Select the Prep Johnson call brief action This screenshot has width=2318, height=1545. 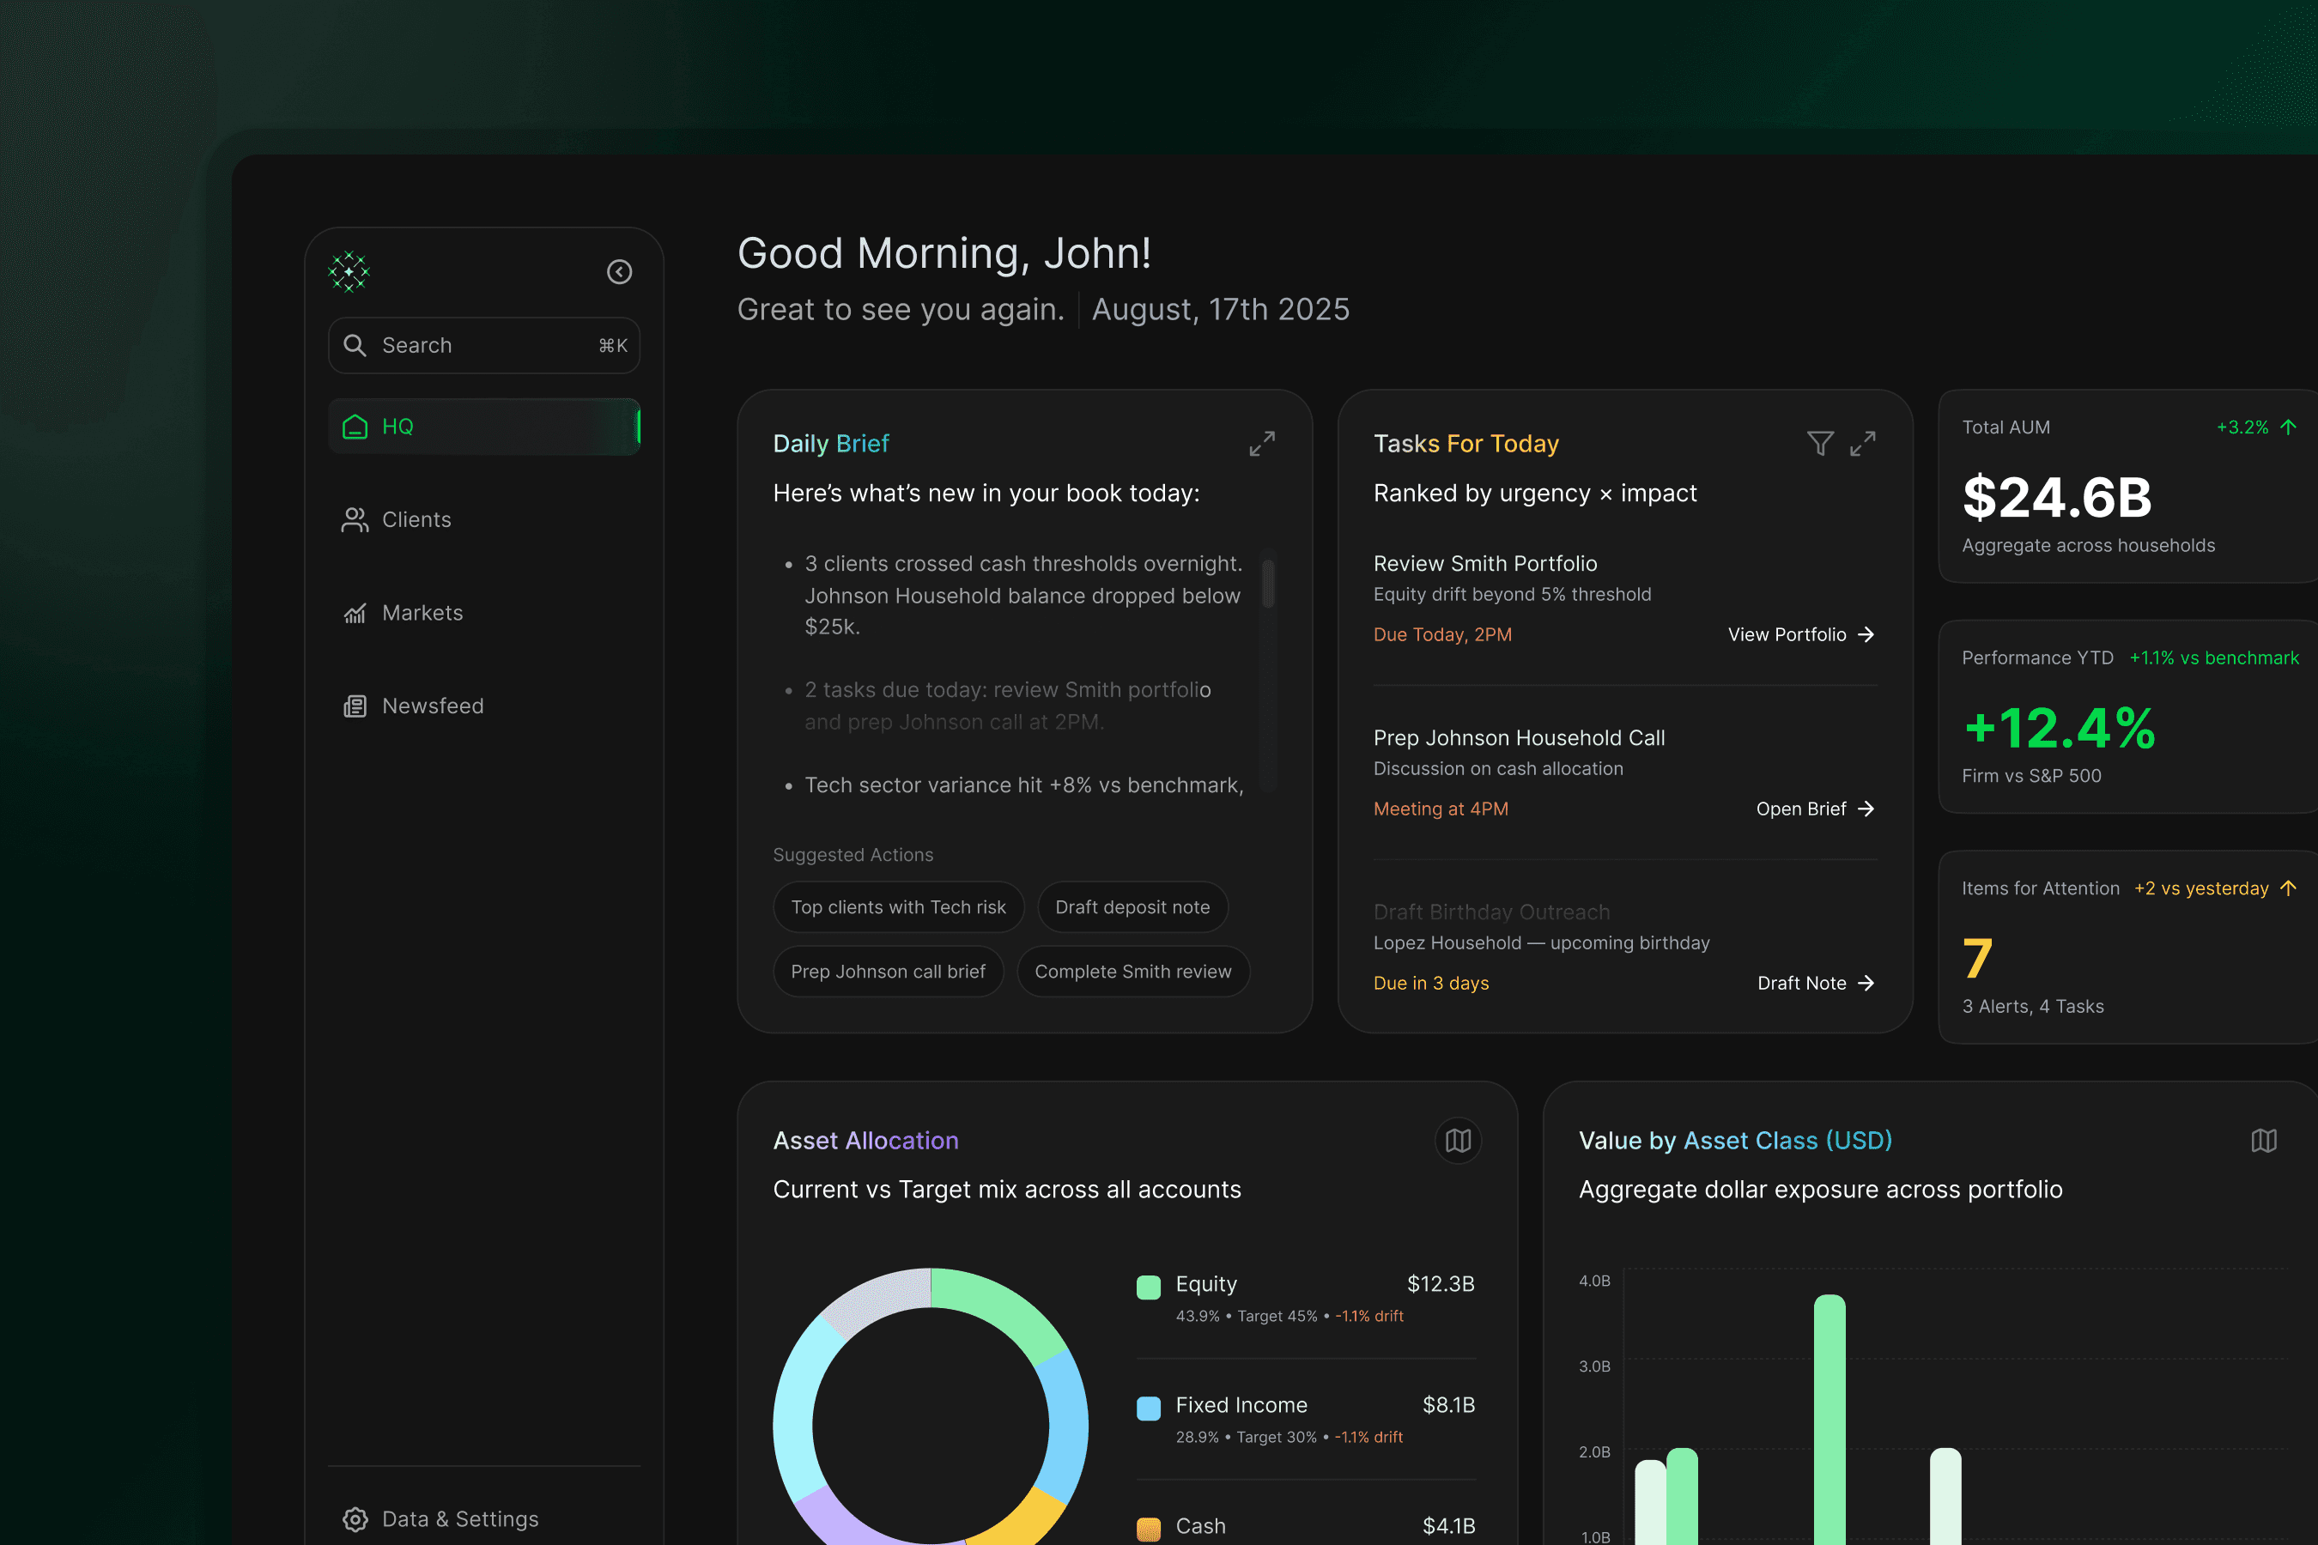[888, 972]
